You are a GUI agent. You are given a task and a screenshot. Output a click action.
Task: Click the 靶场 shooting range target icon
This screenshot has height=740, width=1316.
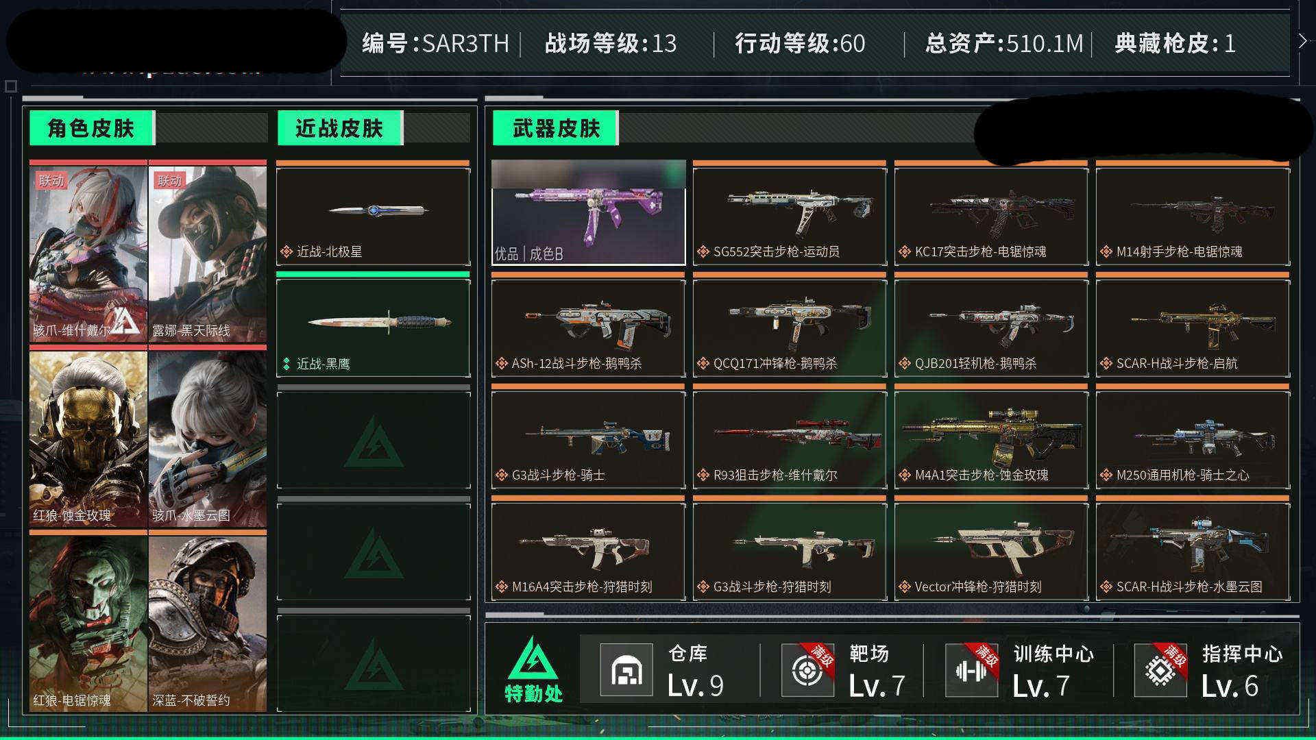(x=807, y=670)
